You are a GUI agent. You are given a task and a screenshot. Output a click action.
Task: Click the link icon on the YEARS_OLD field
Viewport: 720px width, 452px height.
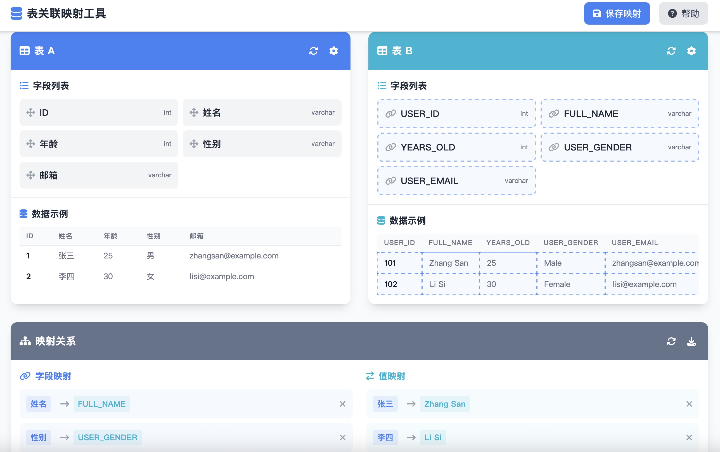point(390,147)
